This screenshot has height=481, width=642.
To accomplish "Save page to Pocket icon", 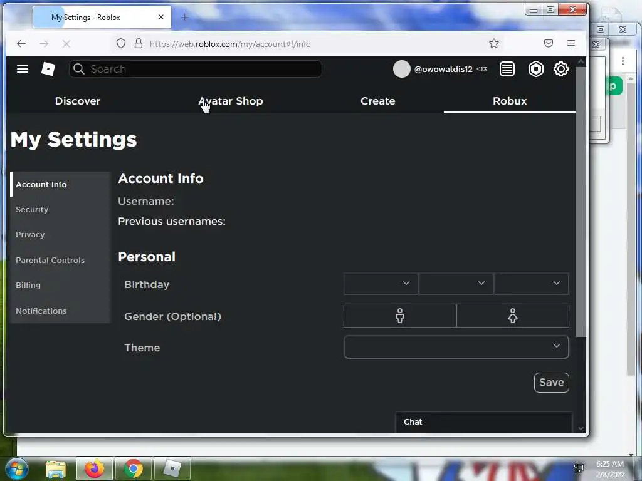I will 548,43.
